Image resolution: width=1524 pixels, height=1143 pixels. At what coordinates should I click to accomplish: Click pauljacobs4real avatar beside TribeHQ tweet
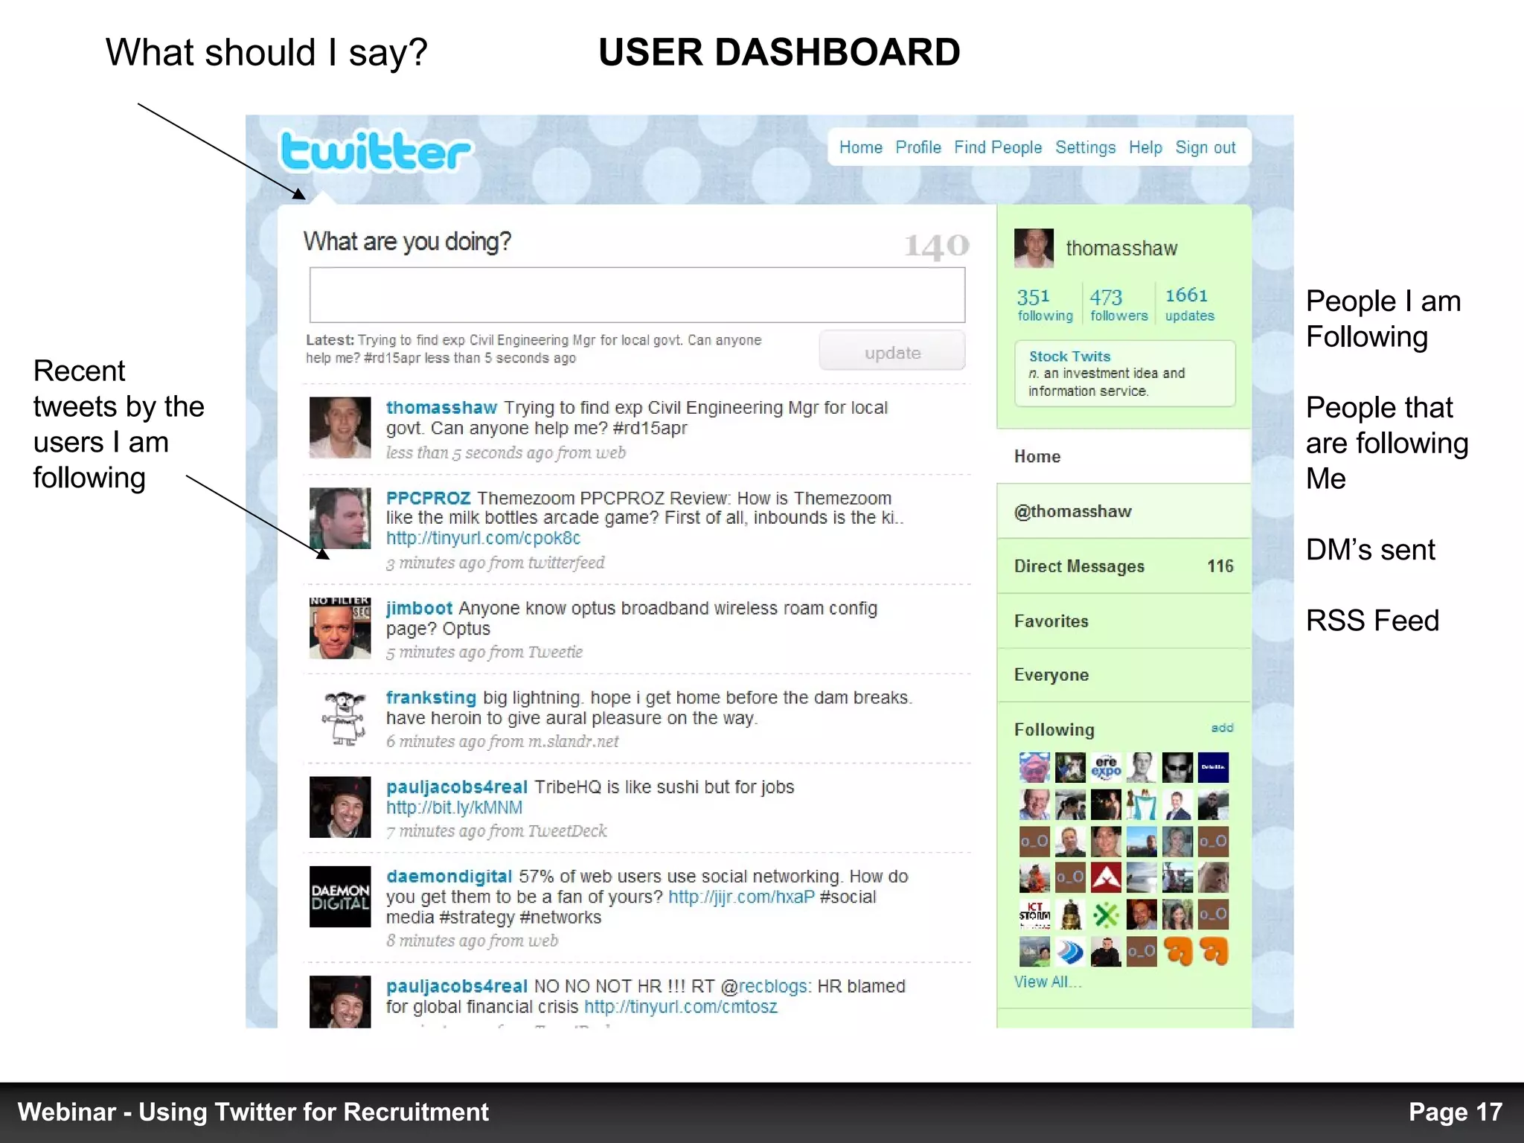pyautogui.click(x=340, y=807)
